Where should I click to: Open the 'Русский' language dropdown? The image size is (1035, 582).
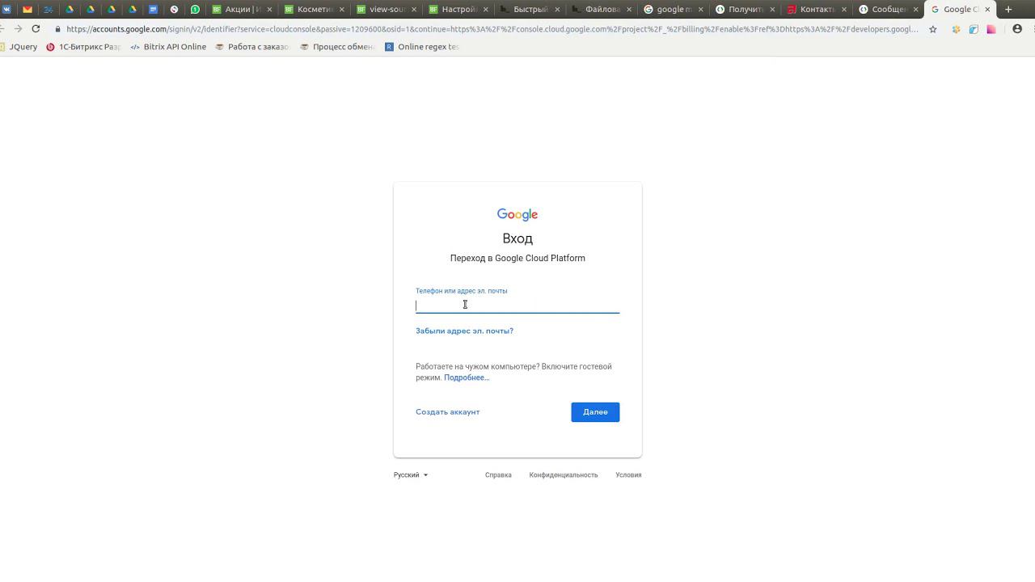[411, 474]
